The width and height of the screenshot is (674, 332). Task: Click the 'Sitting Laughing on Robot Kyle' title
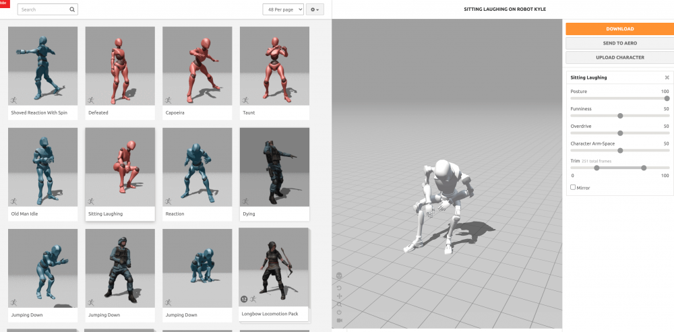(505, 9)
